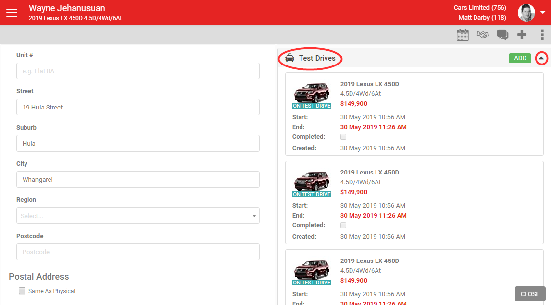Click 2019 Lexus LX 450D title in third card
The width and height of the screenshot is (551, 305).
click(369, 261)
